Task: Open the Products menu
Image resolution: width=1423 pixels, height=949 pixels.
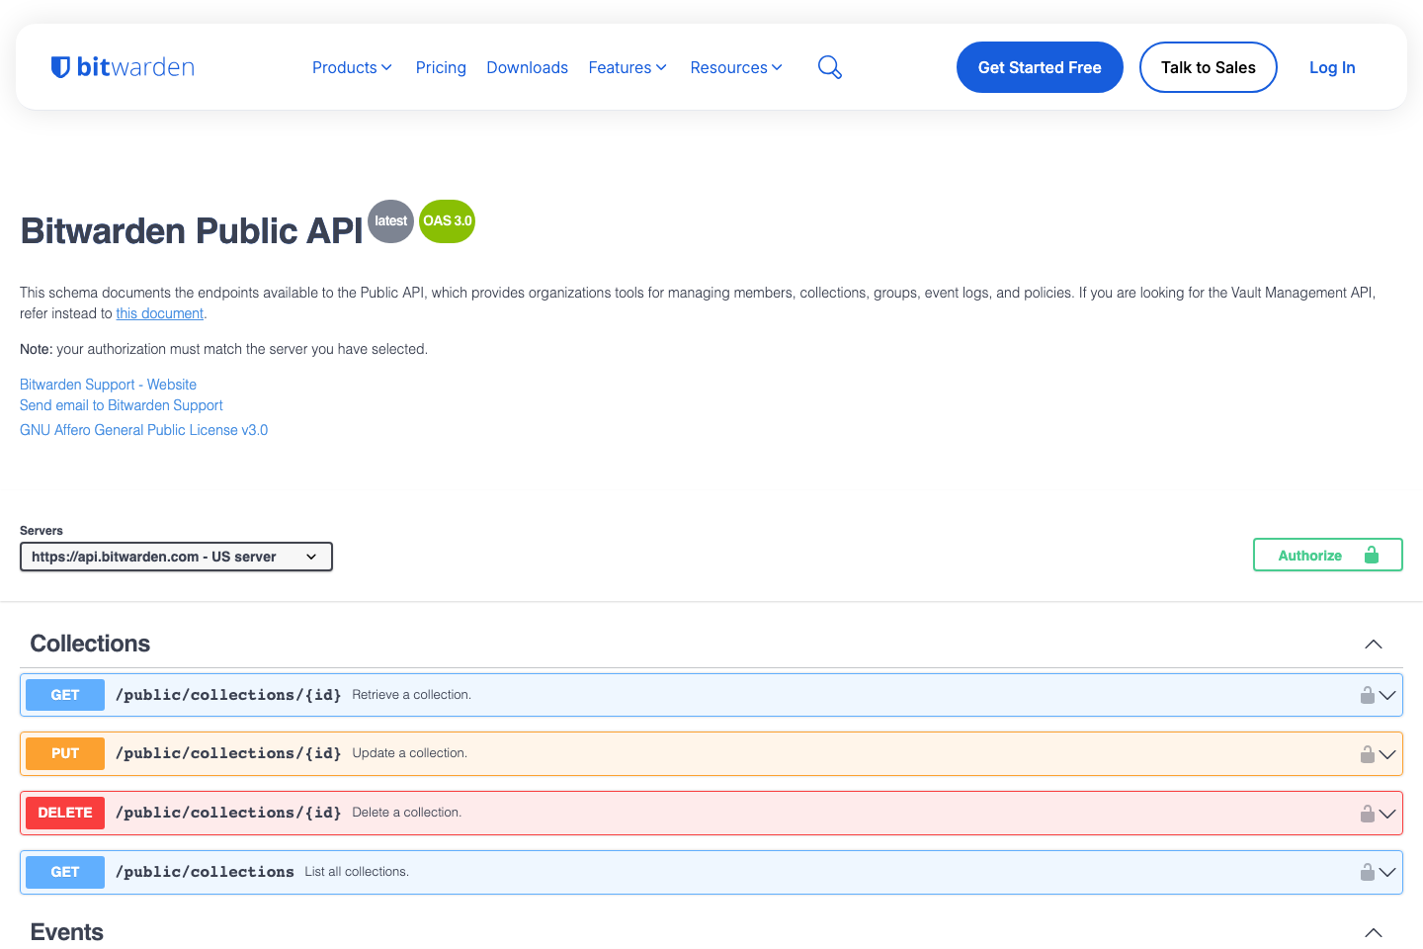Action: pyautogui.click(x=352, y=66)
